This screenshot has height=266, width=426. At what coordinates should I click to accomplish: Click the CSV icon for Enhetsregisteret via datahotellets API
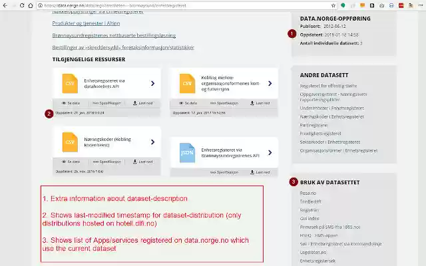click(x=70, y=83)
